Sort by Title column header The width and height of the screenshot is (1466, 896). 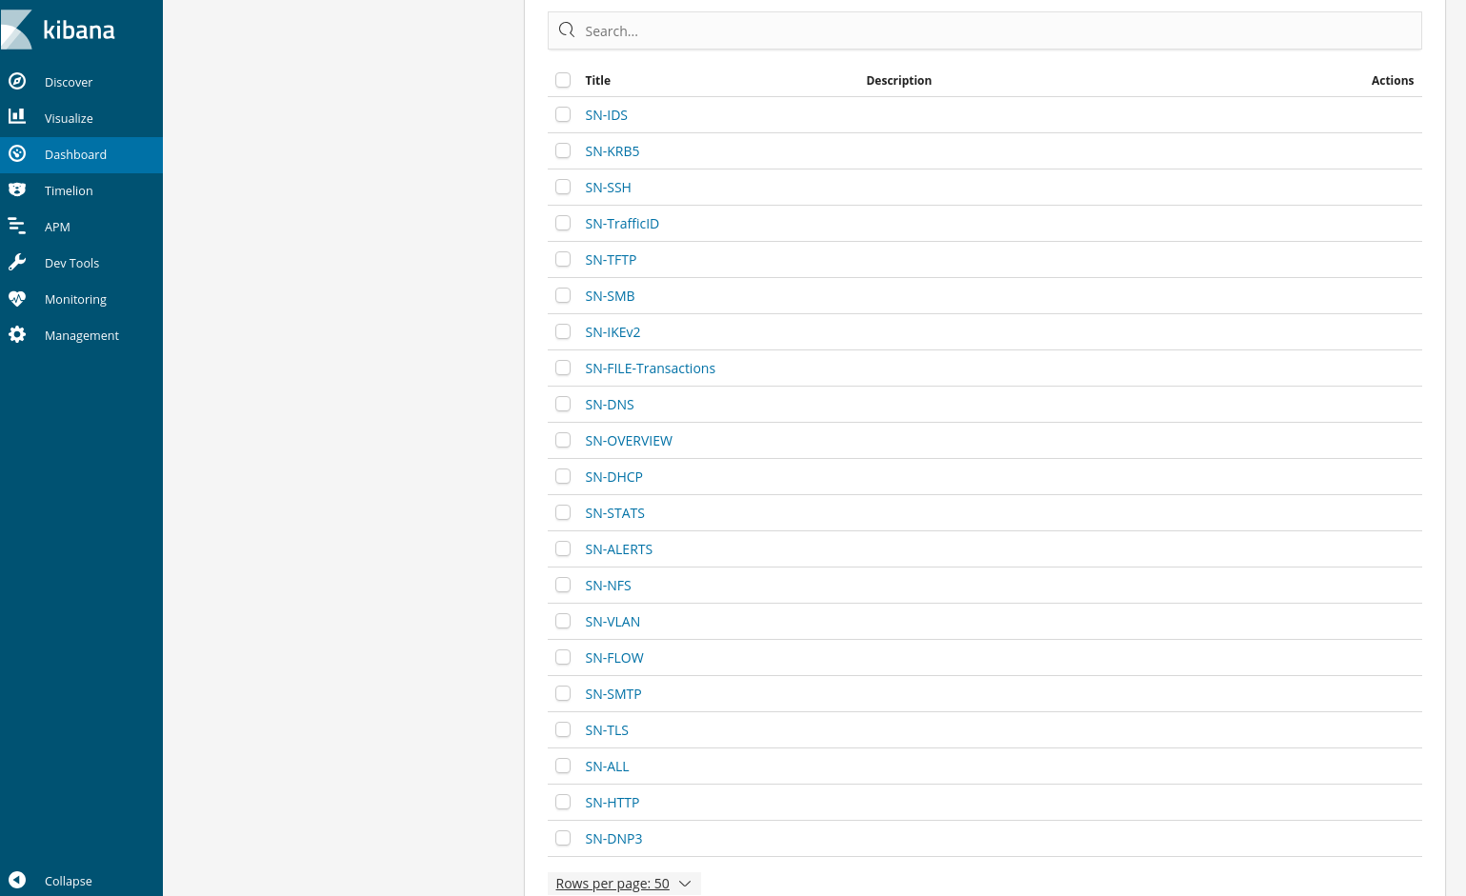click(597, 81)
